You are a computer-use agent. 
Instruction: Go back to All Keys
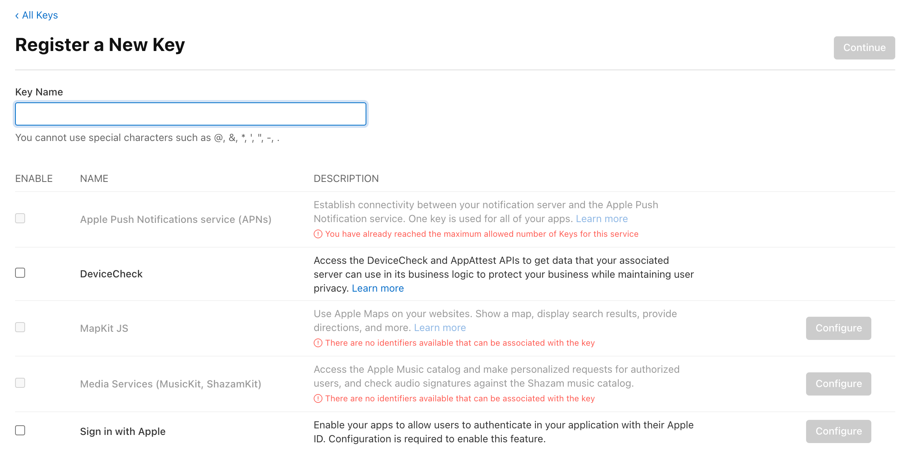[x=40, y=15]
